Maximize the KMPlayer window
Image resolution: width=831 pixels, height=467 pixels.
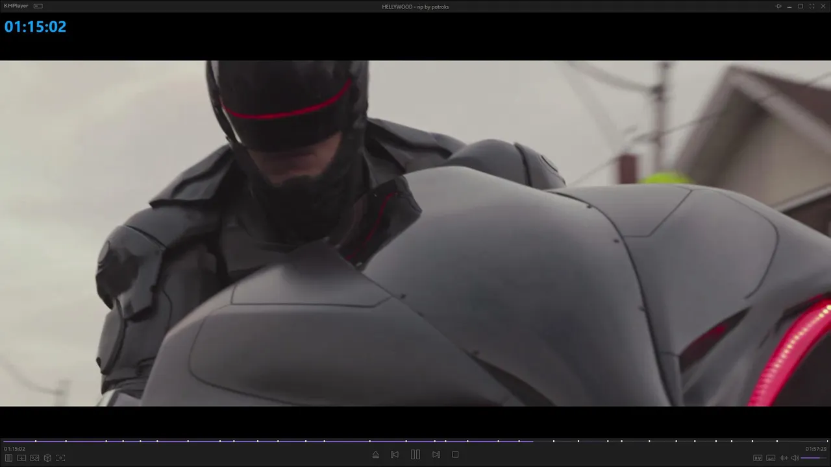(x=800, y=6)
